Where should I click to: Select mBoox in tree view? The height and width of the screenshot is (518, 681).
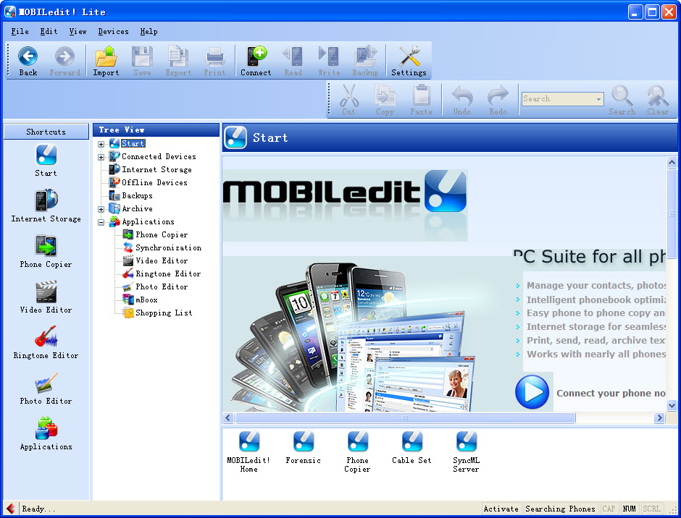point(146,300)
